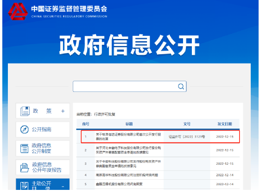Click the 序号 column header
This screenshot has width=260, height=195.
coord(86,124)
